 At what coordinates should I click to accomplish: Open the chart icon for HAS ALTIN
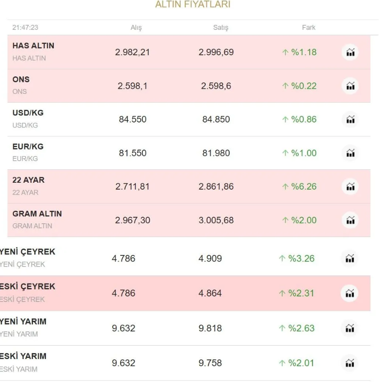[x=350, y=52]
